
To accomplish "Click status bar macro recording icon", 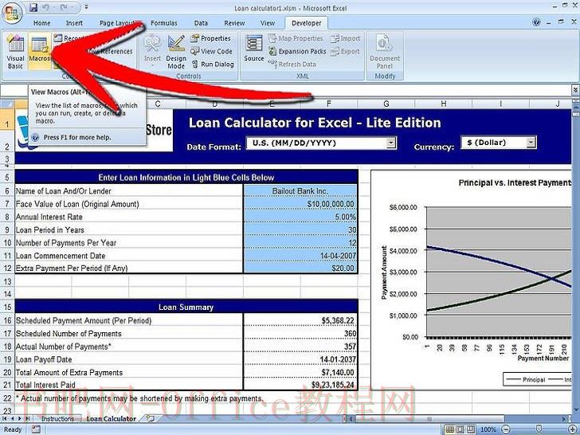I will pos(36,429).
